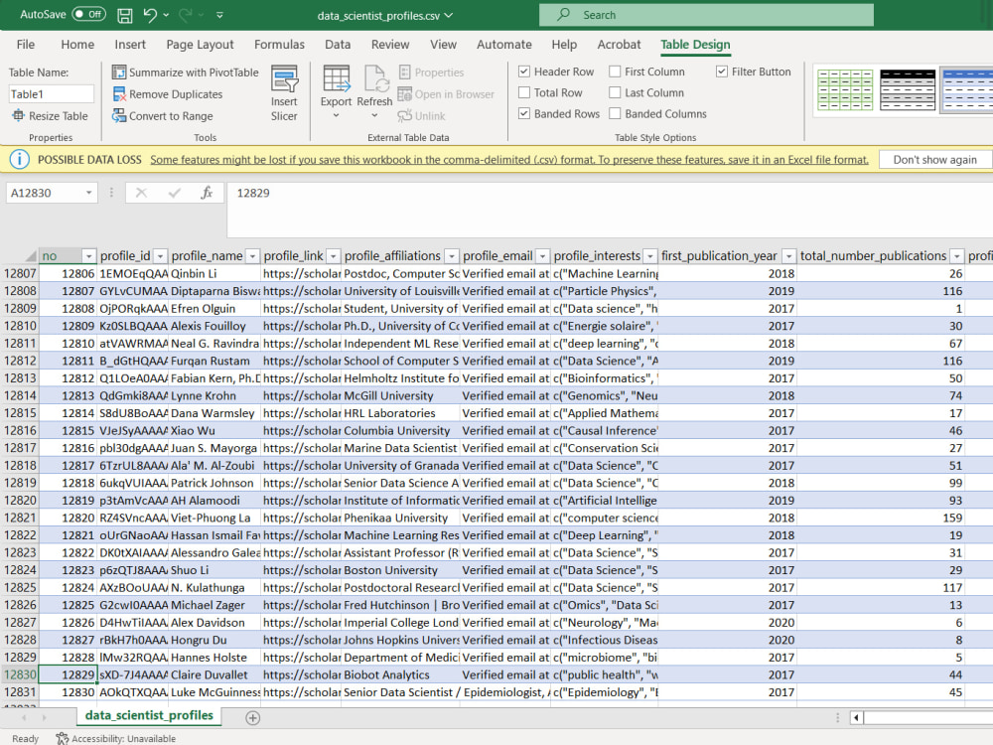Click Convert to Range
The width and height of the screenshot is (993, 745).
(163, 116)
